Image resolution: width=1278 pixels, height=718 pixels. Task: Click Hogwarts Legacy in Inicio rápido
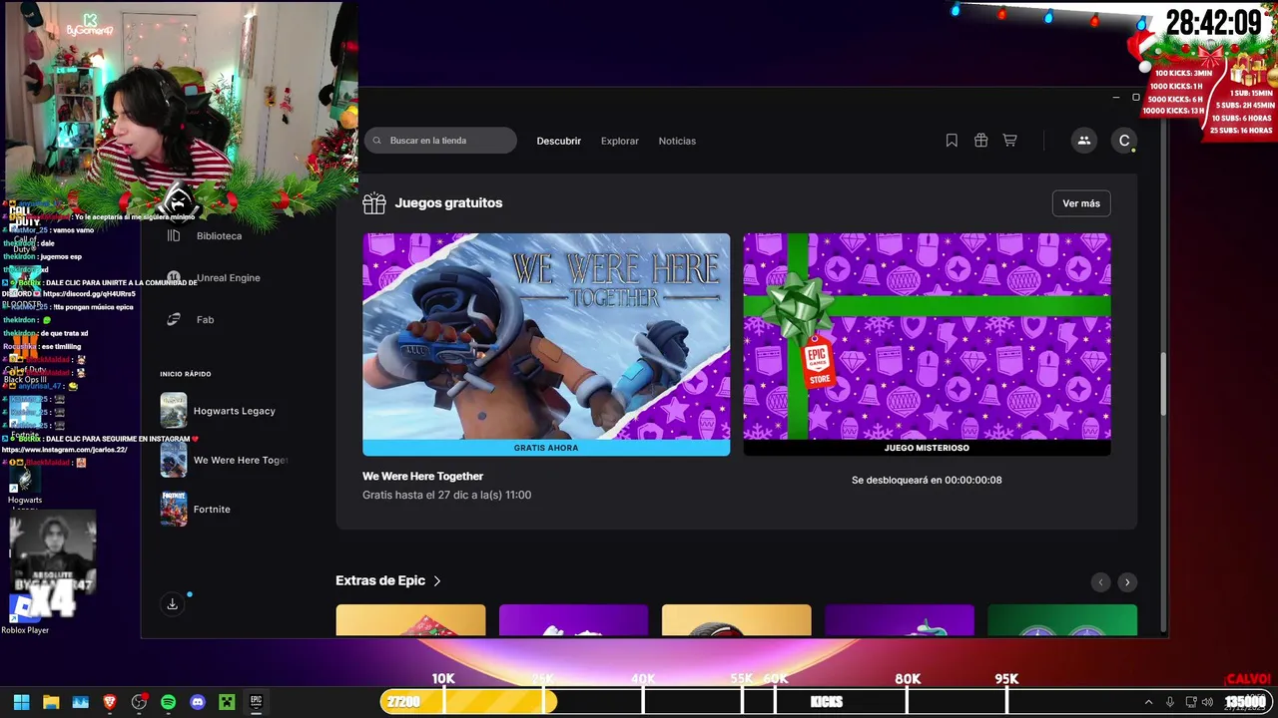point(234,411)
